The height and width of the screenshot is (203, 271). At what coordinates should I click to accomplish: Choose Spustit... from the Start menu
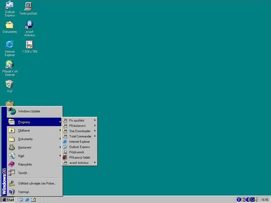tap(34, 173)
